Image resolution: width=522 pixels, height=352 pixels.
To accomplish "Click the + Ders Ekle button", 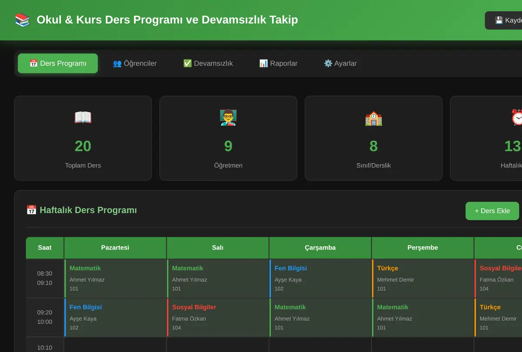I will [492, 211].
